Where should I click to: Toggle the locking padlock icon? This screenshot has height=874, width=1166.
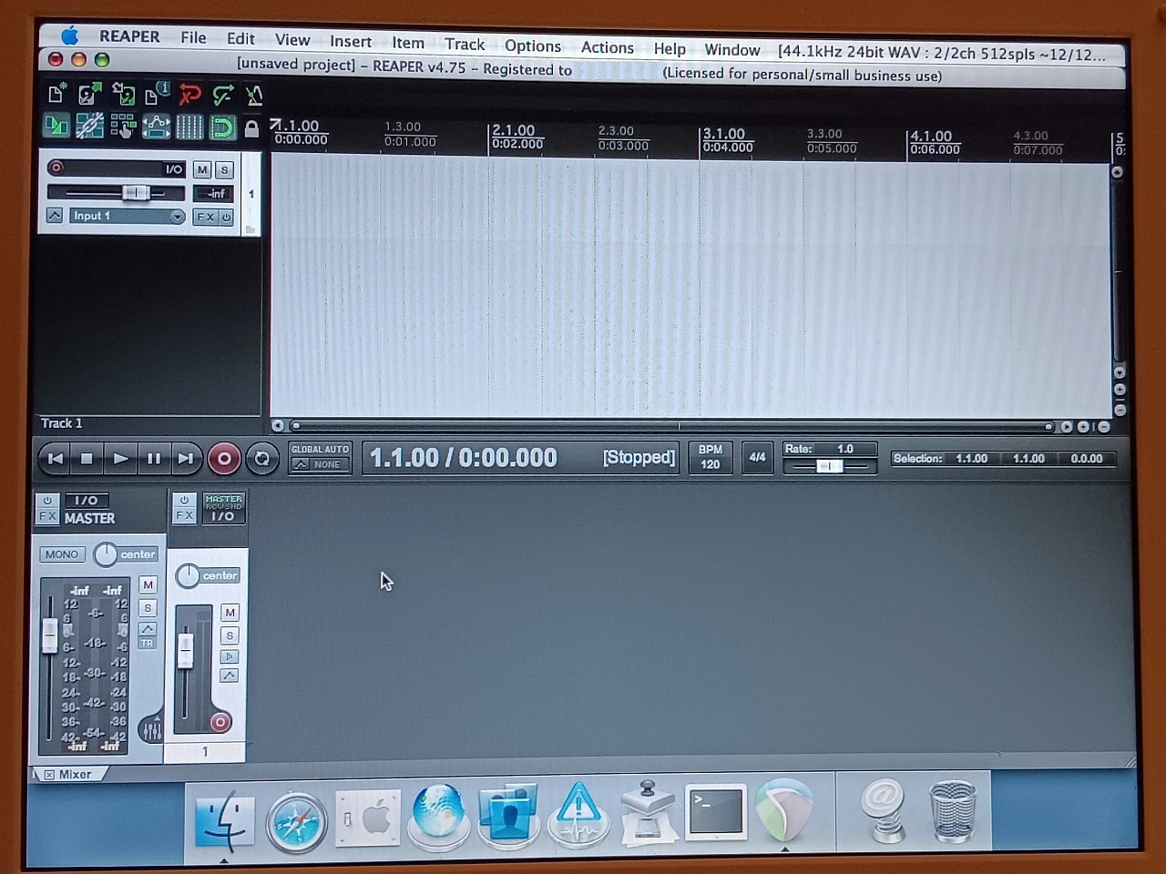pyautogui.click(x=251, y=128)
